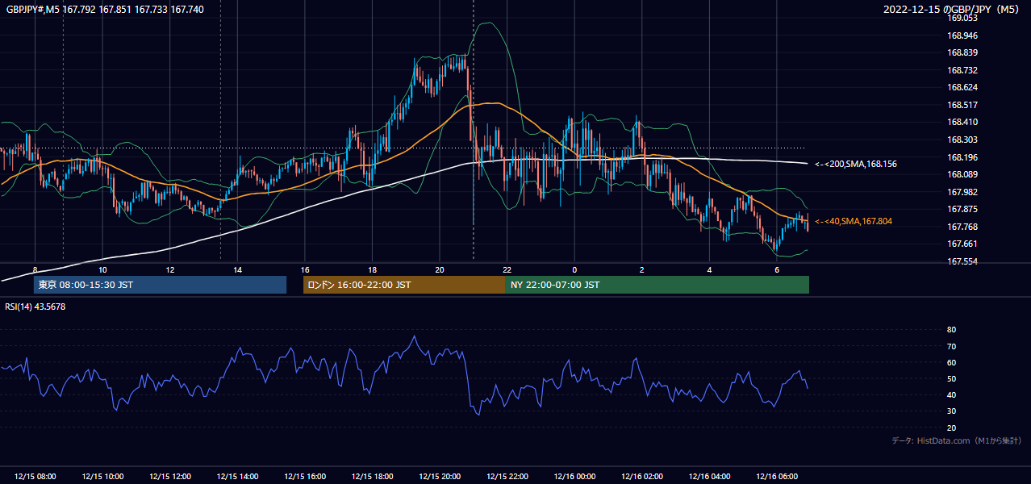1031x484 pixels.
Task: Select the ロンドン 16:00-22:00 JST session bar
Action: 404,285
